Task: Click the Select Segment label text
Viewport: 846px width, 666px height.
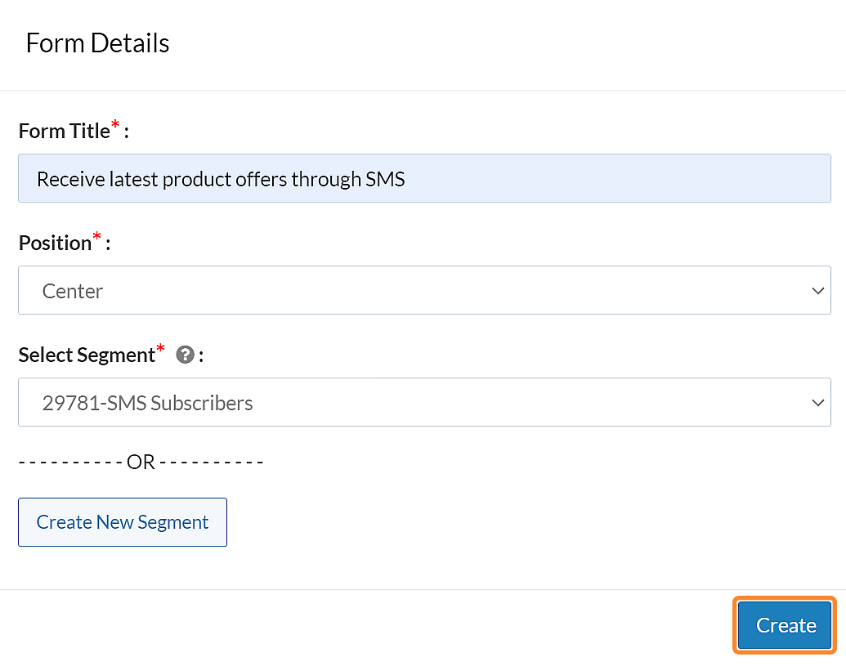Action: pyautogui.click(x=87, y=355)
